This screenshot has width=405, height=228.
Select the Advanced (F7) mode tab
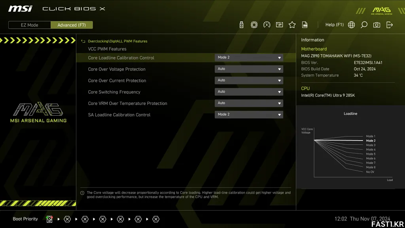[x=72, y=25]
